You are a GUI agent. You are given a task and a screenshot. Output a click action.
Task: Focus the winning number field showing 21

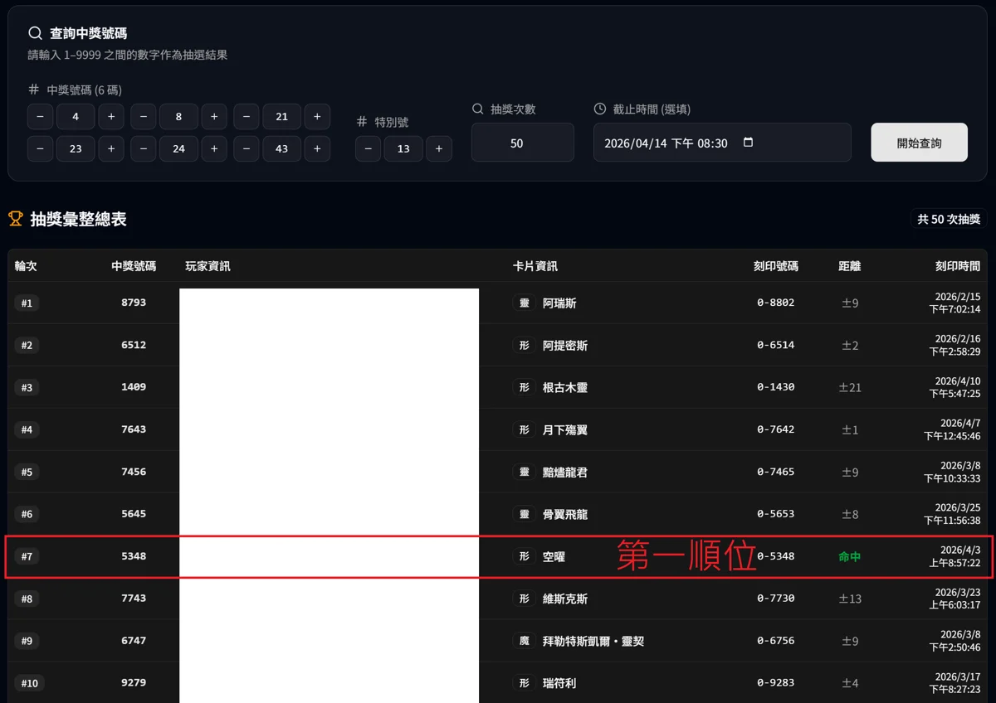point(281,117)
